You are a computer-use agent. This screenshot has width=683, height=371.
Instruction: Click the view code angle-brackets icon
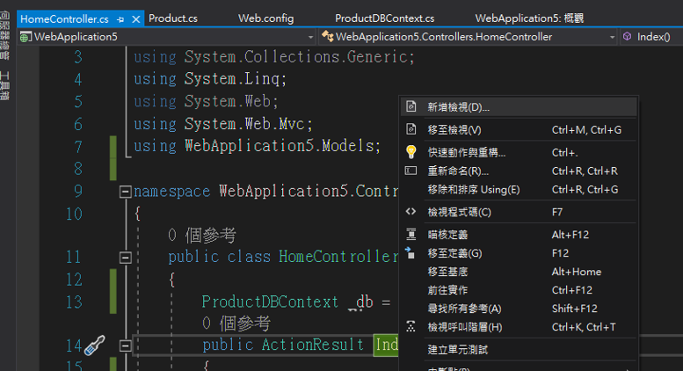pos(411,212)
